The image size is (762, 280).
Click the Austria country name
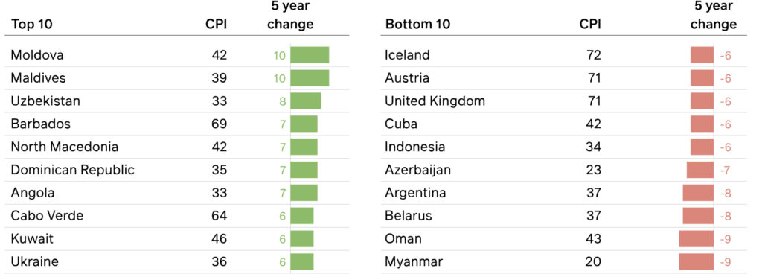click(x=407, y=77)
